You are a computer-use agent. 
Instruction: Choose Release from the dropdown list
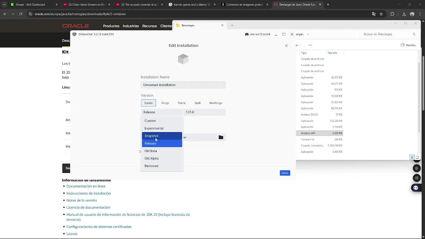point(162,143)
